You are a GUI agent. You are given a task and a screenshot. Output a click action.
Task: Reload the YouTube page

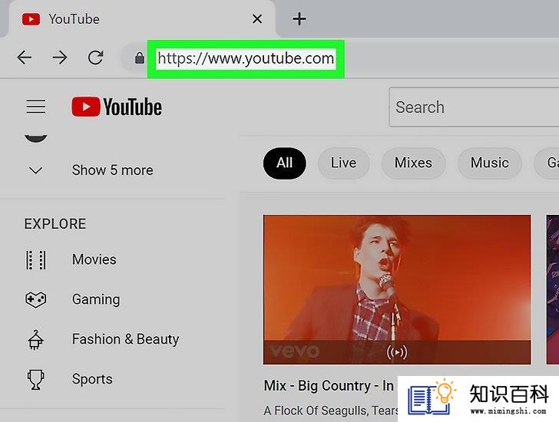pos(95,58)
